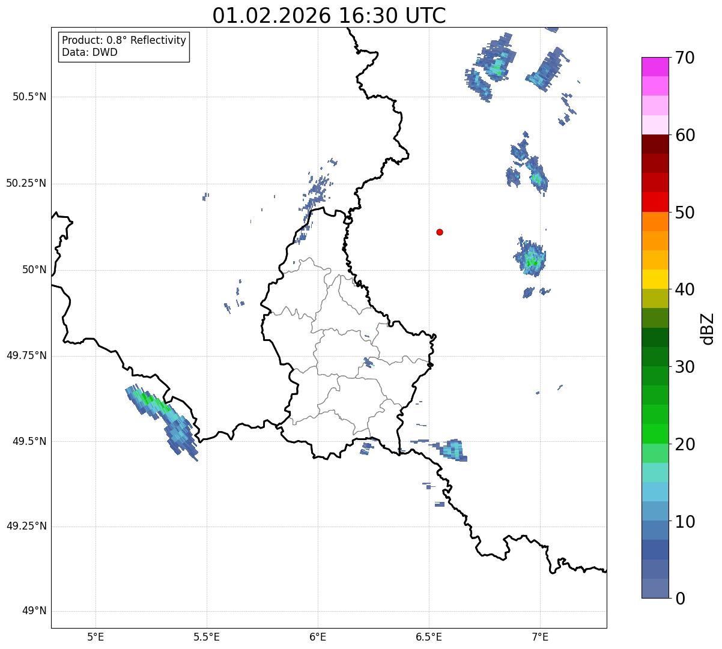Click the dark maroon colorbar segment below 60

655,144
